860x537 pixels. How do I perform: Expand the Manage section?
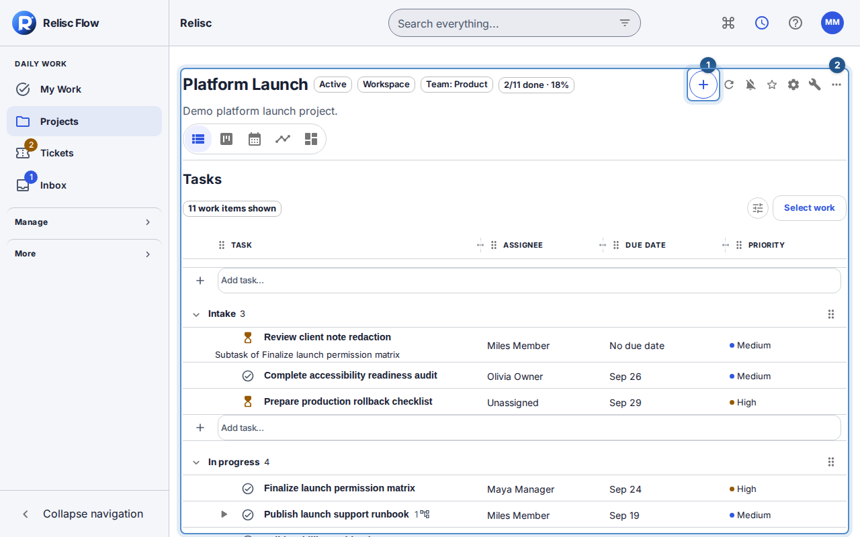[84, 222]
